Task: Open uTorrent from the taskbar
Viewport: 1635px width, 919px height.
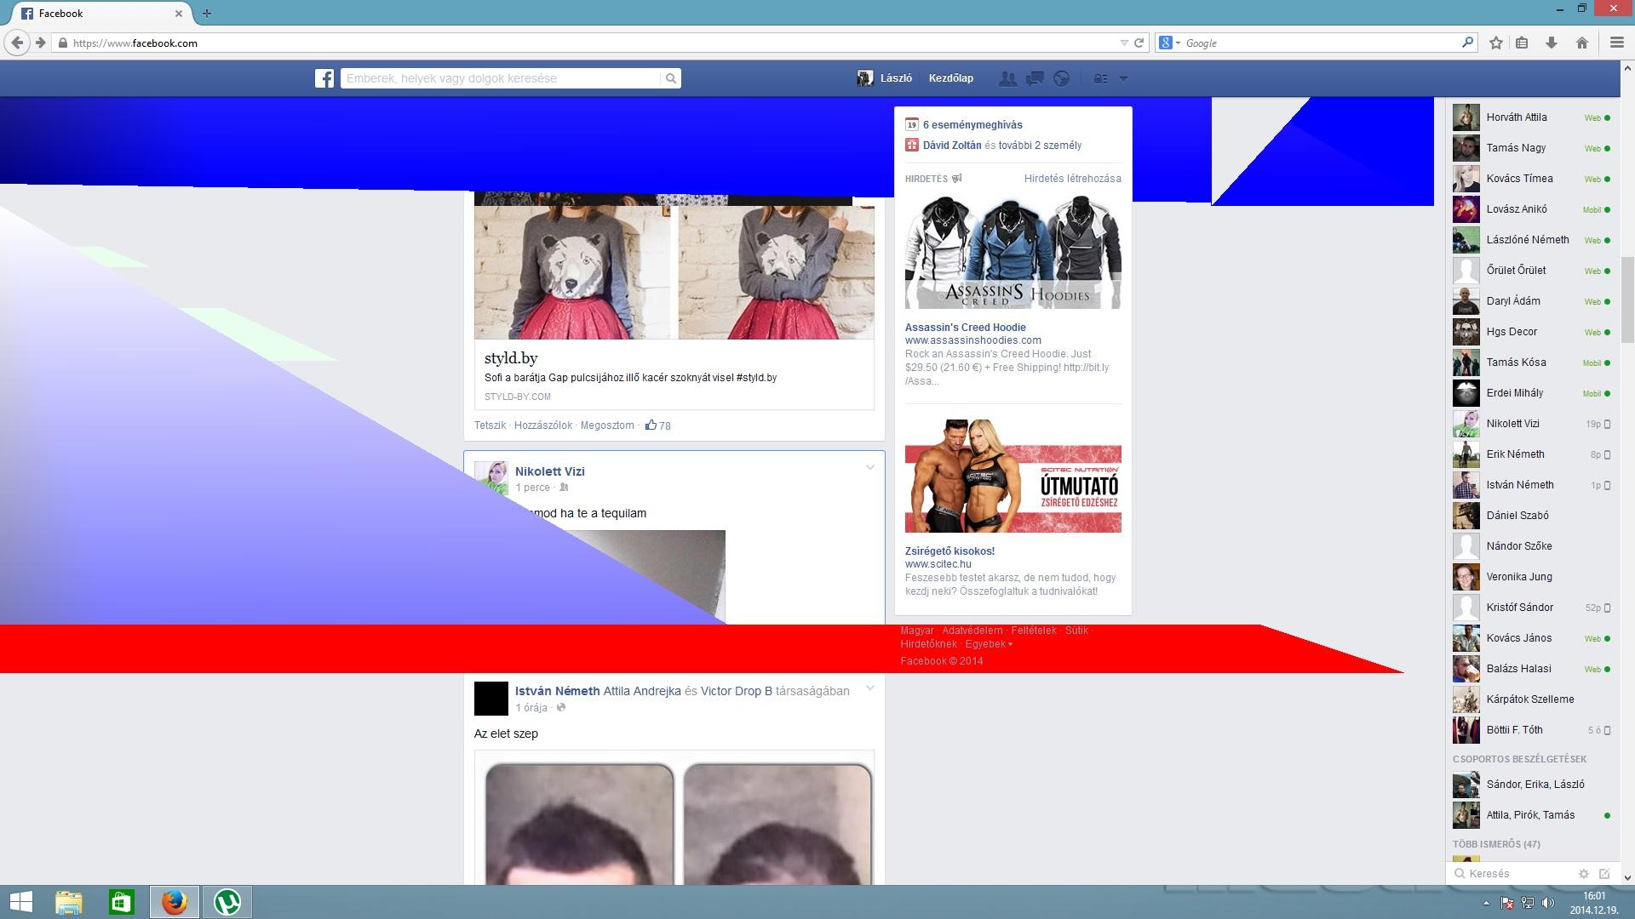Action: point(227,902)
